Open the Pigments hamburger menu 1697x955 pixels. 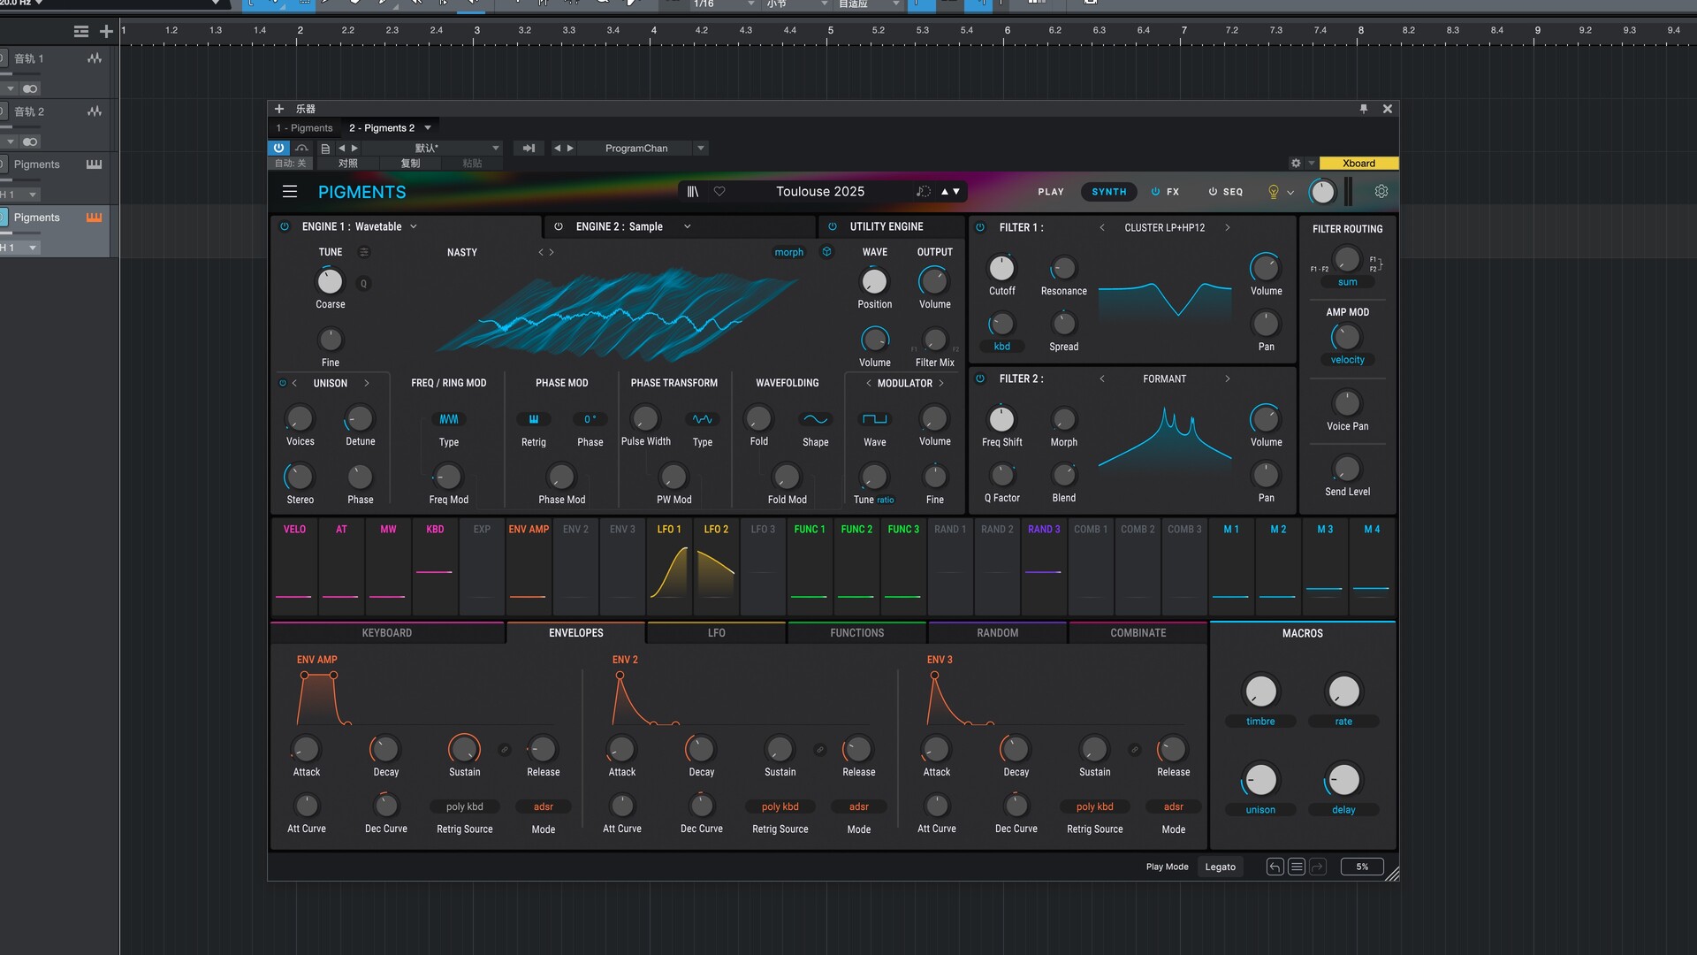point(289,191)
